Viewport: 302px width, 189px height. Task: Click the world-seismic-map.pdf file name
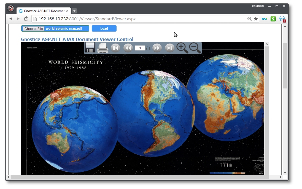pos(64,28)
